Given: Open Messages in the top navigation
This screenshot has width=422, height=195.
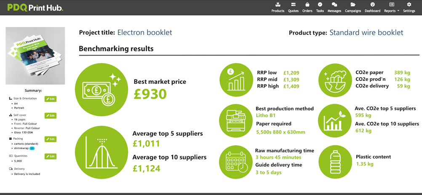Looking at the screenshot, I should click(x=334, y=8).
